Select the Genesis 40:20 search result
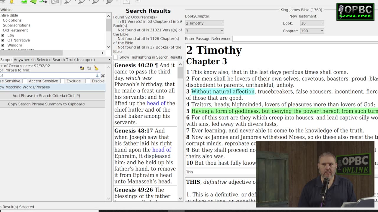Image resolution: width=378 pixels, height=212 pixels. point(145,94)
